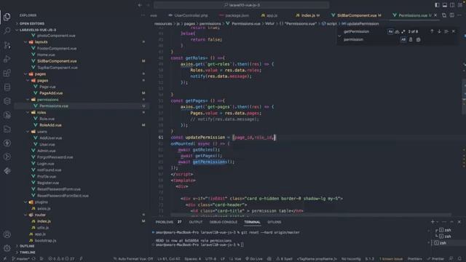The image size is (466, 262).
Task: Open the GITLENS panel tab
Action: coord(274,222)
